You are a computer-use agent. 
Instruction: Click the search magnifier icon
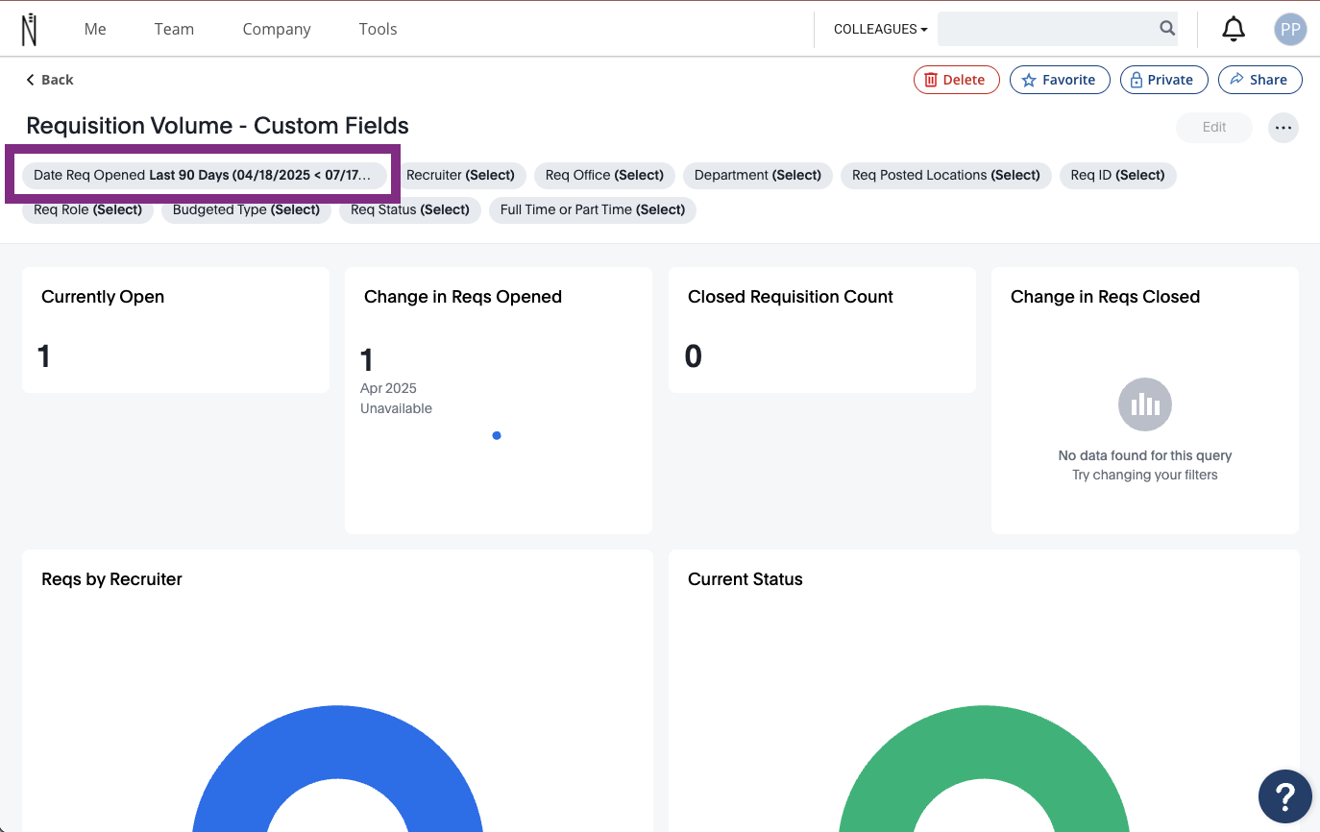pos(1167,29)
